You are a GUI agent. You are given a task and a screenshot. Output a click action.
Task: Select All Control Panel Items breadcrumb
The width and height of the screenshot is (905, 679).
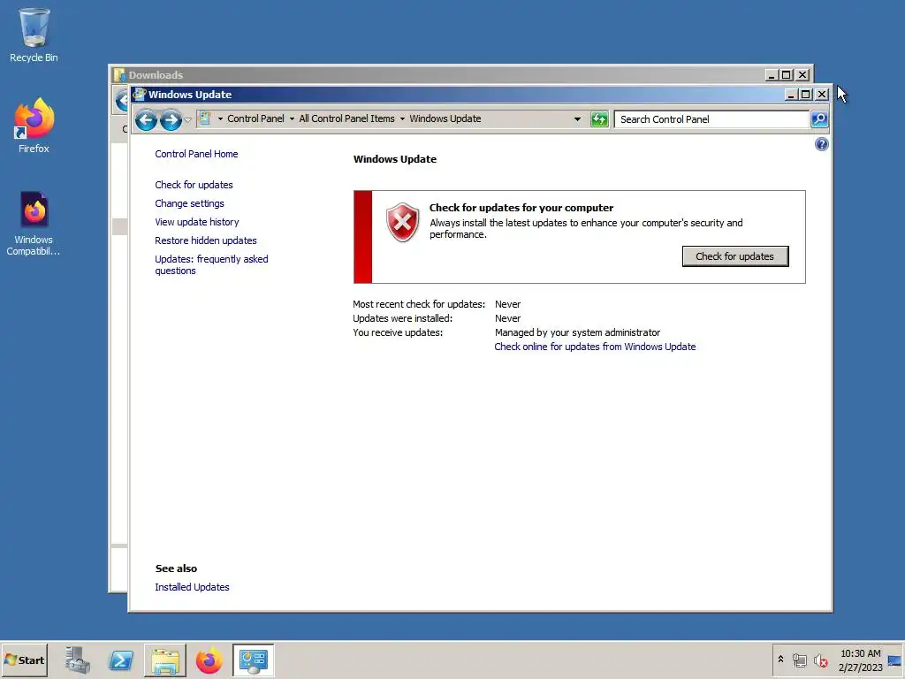[346, 118]
